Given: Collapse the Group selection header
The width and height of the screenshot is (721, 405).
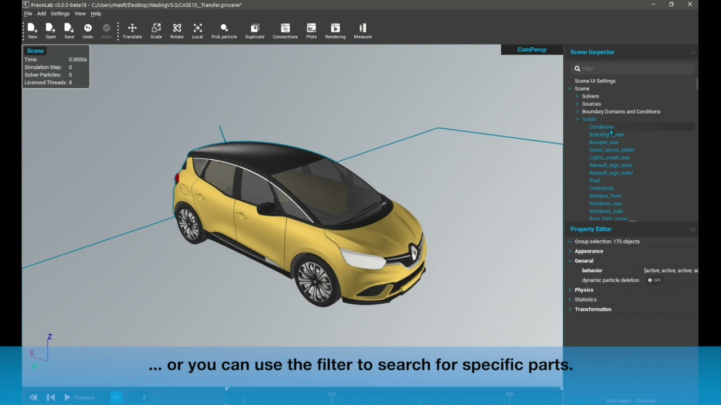Looking at the screenshot, I should point(570,242).
